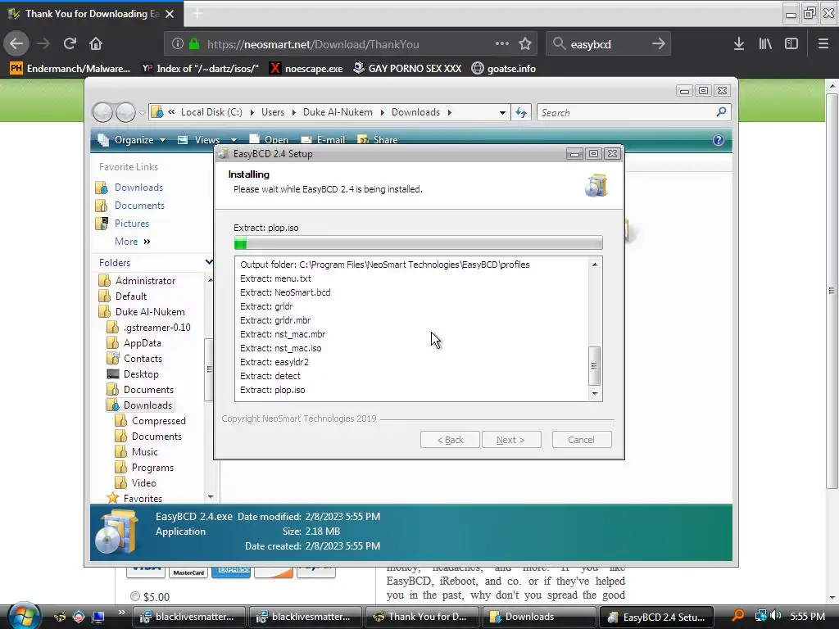Image resolution: width=839 pixels, height=629 pixels.
Task: Click network icon in system tray
Action: (x=760, y=616)
